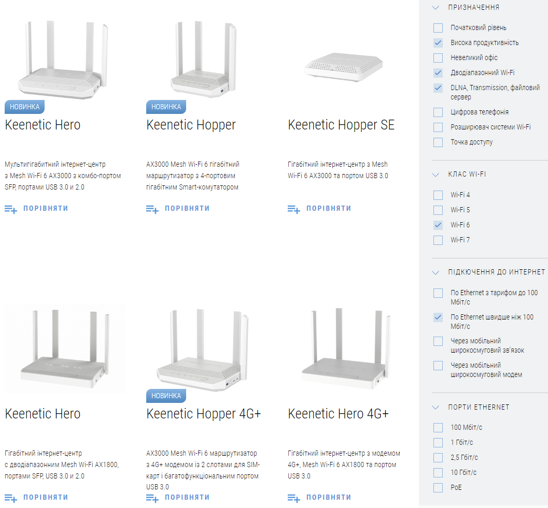The width and height of the screenshot is (548, 508).
Task: Click the Keenetic Hopper SE product image
Action: click(344, 67)
